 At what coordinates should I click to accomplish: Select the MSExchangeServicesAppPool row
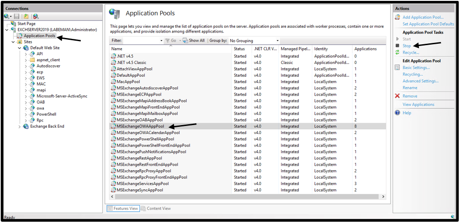pyautogui.click(x=248, y=184)
